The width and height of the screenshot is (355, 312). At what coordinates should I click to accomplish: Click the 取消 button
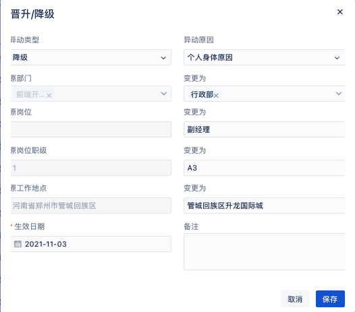pyautogui.click(x=295, y=299)
